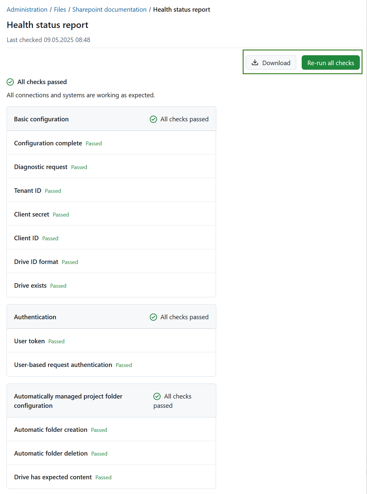Viewport: 367px width, 494px height.
Task: Click the status circle icon in Authentication header
Action: [153, 317]
